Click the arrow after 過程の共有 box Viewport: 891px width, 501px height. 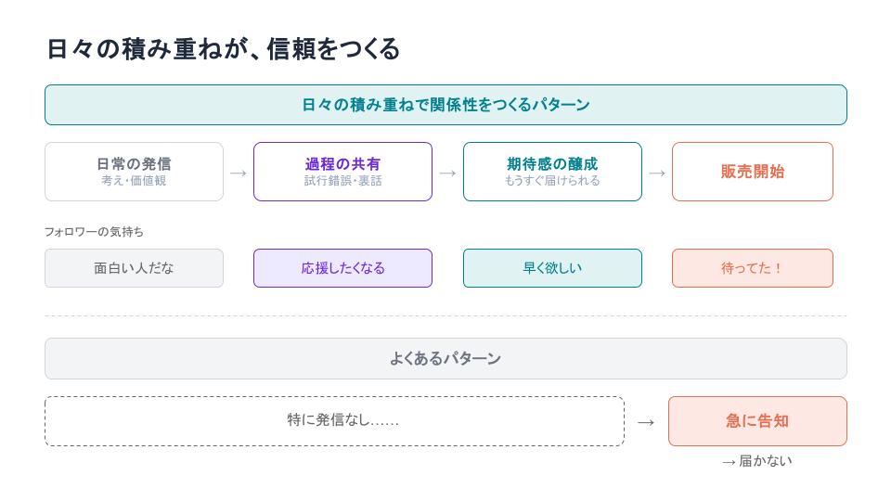click(447, 173)
